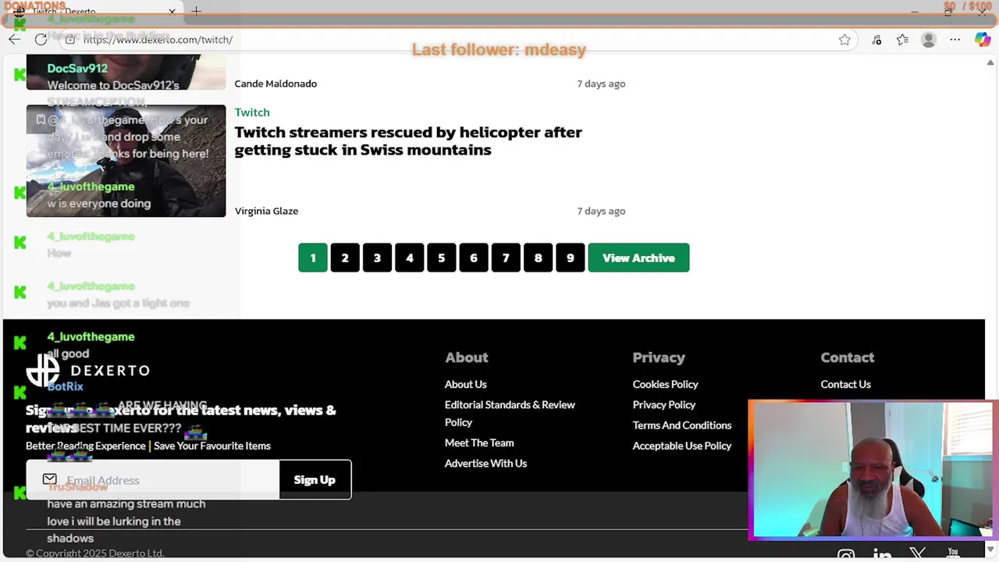Go to pagination page 7

[x=506, y=258]
